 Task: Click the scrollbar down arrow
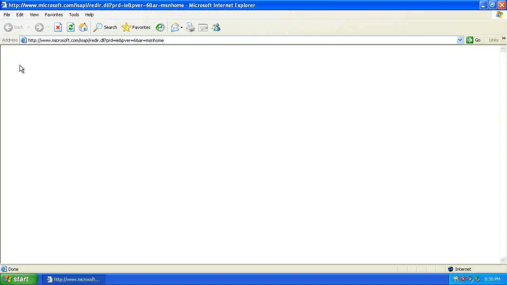pos(503,260)
